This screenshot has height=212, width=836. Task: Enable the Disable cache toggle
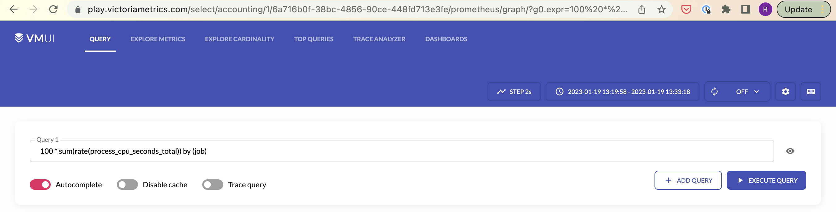click(x=127, y=185)
